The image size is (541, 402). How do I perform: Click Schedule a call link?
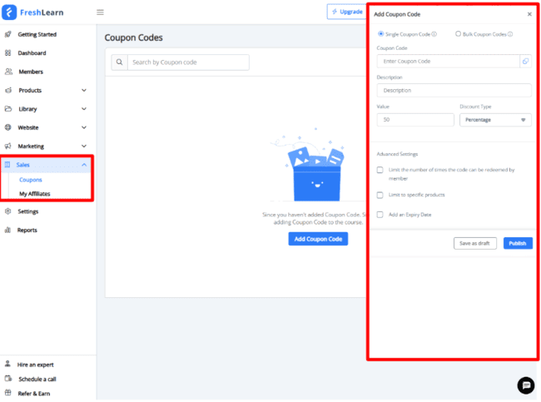point(37,379)
